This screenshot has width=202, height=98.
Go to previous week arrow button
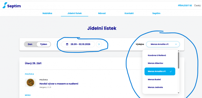tap(57, 44)
